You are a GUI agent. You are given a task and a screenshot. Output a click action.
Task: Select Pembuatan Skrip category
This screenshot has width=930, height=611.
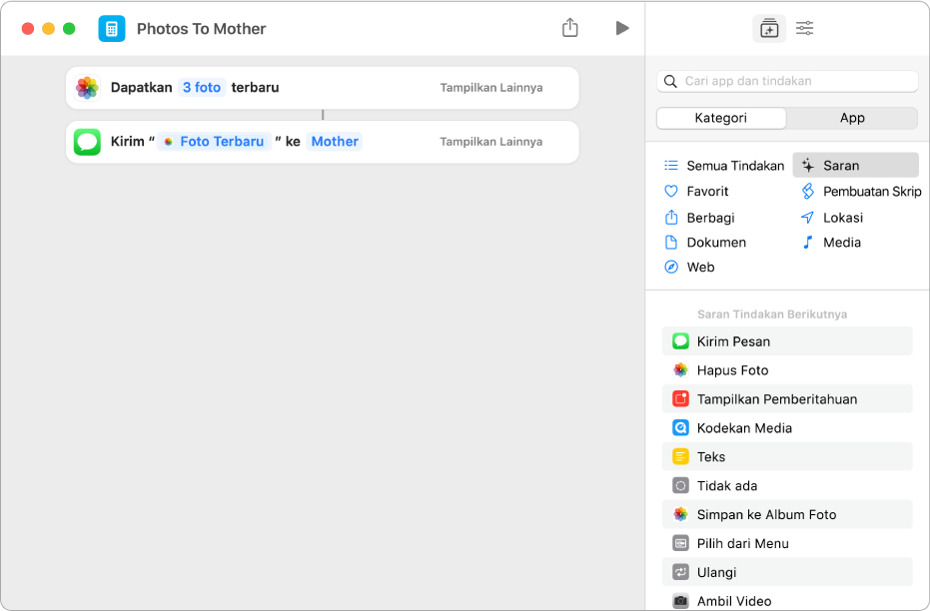tap(871, 192)
